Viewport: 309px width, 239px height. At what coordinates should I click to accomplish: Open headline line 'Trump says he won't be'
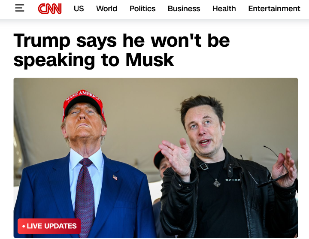click(121, 41)
